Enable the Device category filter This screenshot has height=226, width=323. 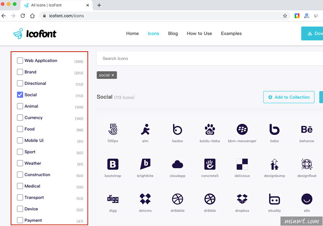(x=20, y=209)
